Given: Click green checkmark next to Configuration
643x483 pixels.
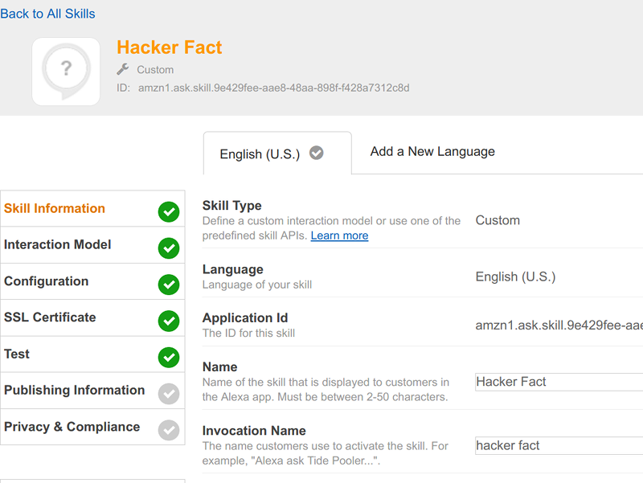Looking at the screenshot, I should [x=169, y=284].
